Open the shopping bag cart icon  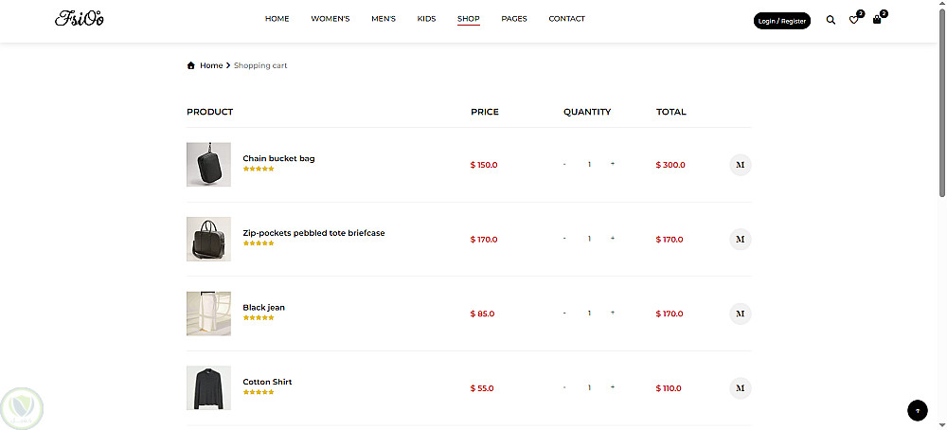coord(877,19)
